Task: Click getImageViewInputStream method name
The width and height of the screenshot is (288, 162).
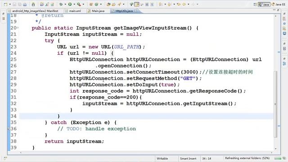Action: [x=153, y=28]
